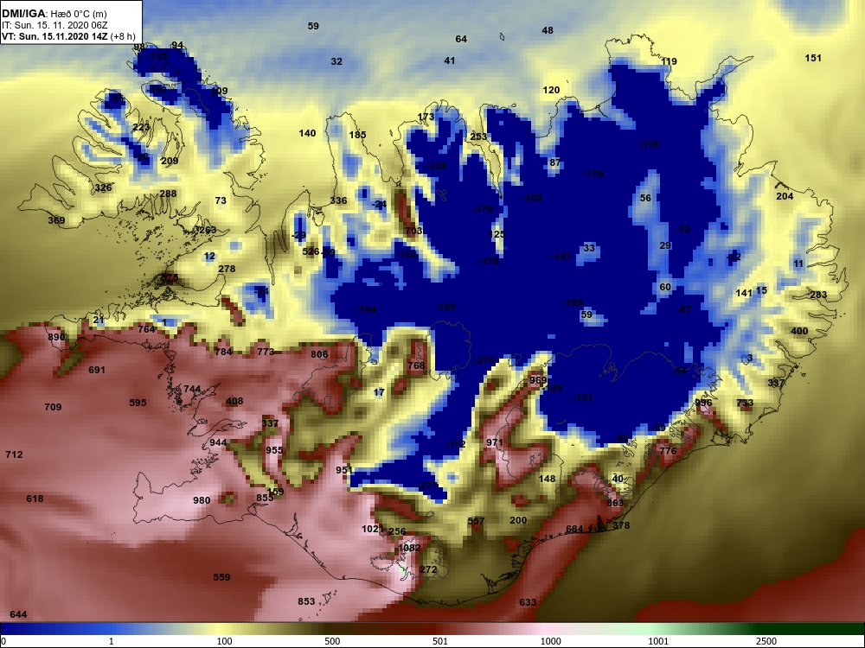Click the map value '204' in the east
Screen dimensions: 865x648
coord(785,196)
